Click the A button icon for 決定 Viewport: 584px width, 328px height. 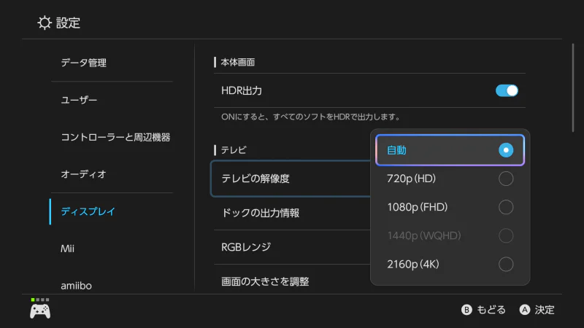[524, 310]
